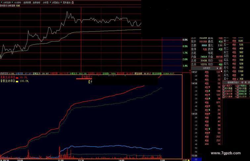The height and width of the screenshot is (161, 250).
Task: Click the red 真主动率 legend swatch
Action: tap(17, 78)
